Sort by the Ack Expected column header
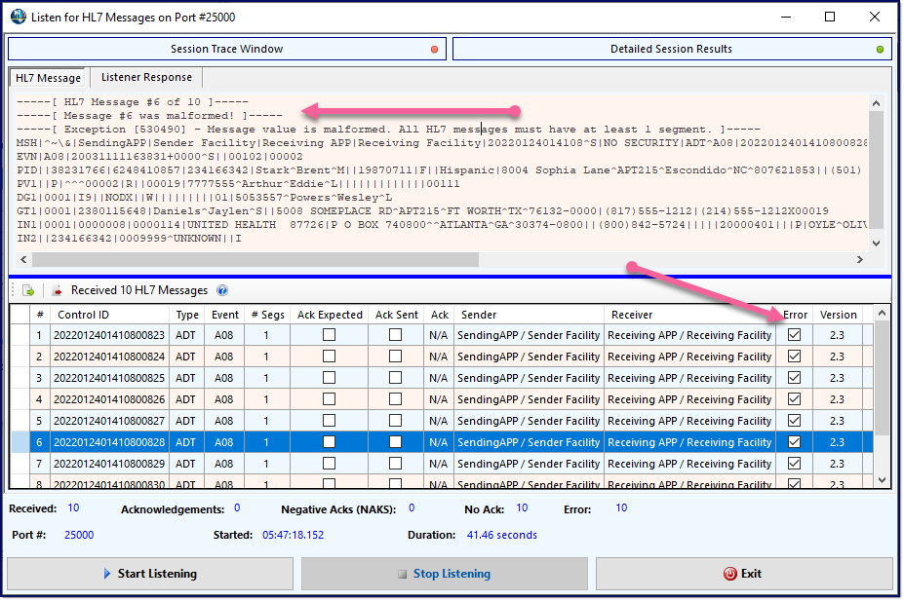904x601 pixels. pyautogui.click(x=330, y=315)
